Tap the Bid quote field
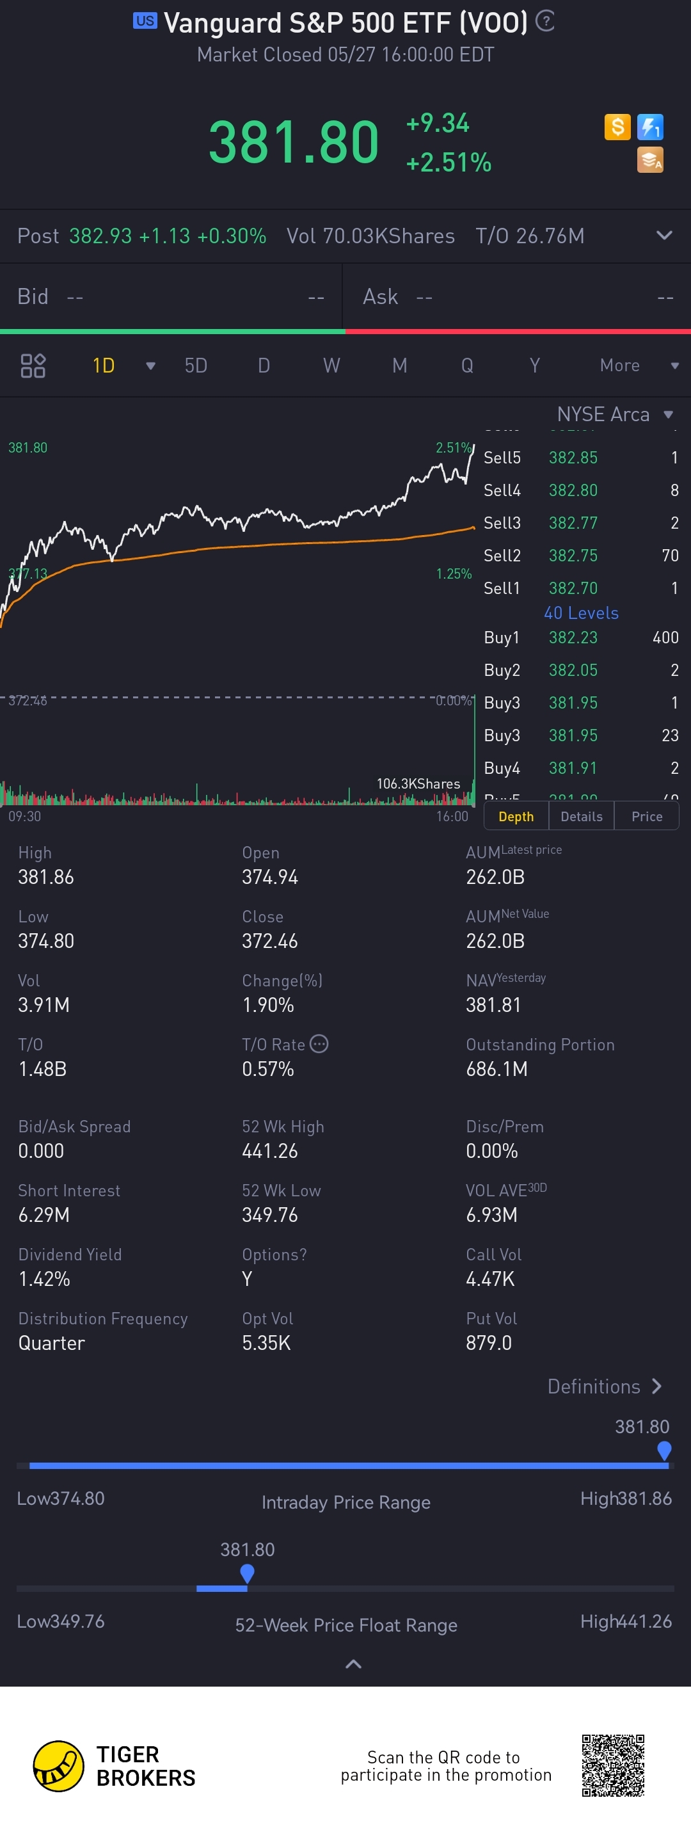 tap(170, 297)
